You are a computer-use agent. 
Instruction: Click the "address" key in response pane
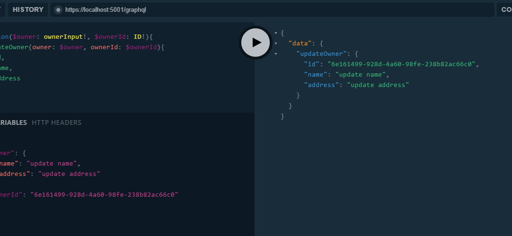(323, 85)
